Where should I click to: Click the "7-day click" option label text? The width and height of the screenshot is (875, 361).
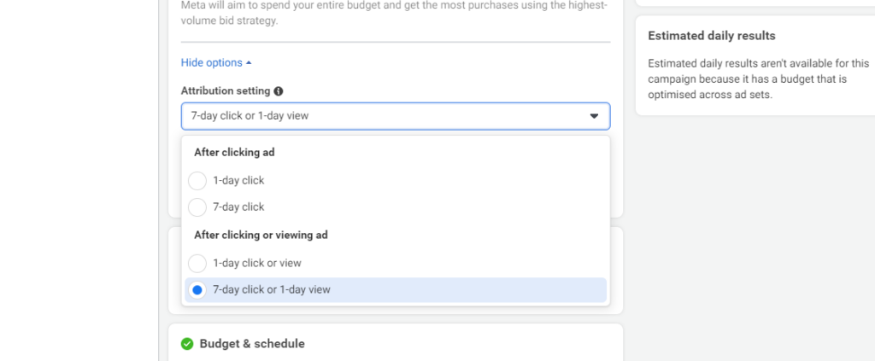tap(238, 207)
